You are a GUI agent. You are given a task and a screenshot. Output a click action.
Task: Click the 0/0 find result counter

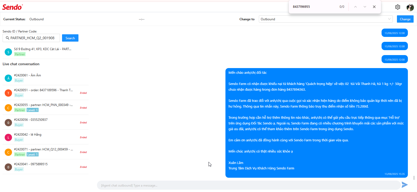[x=342, y=7]
